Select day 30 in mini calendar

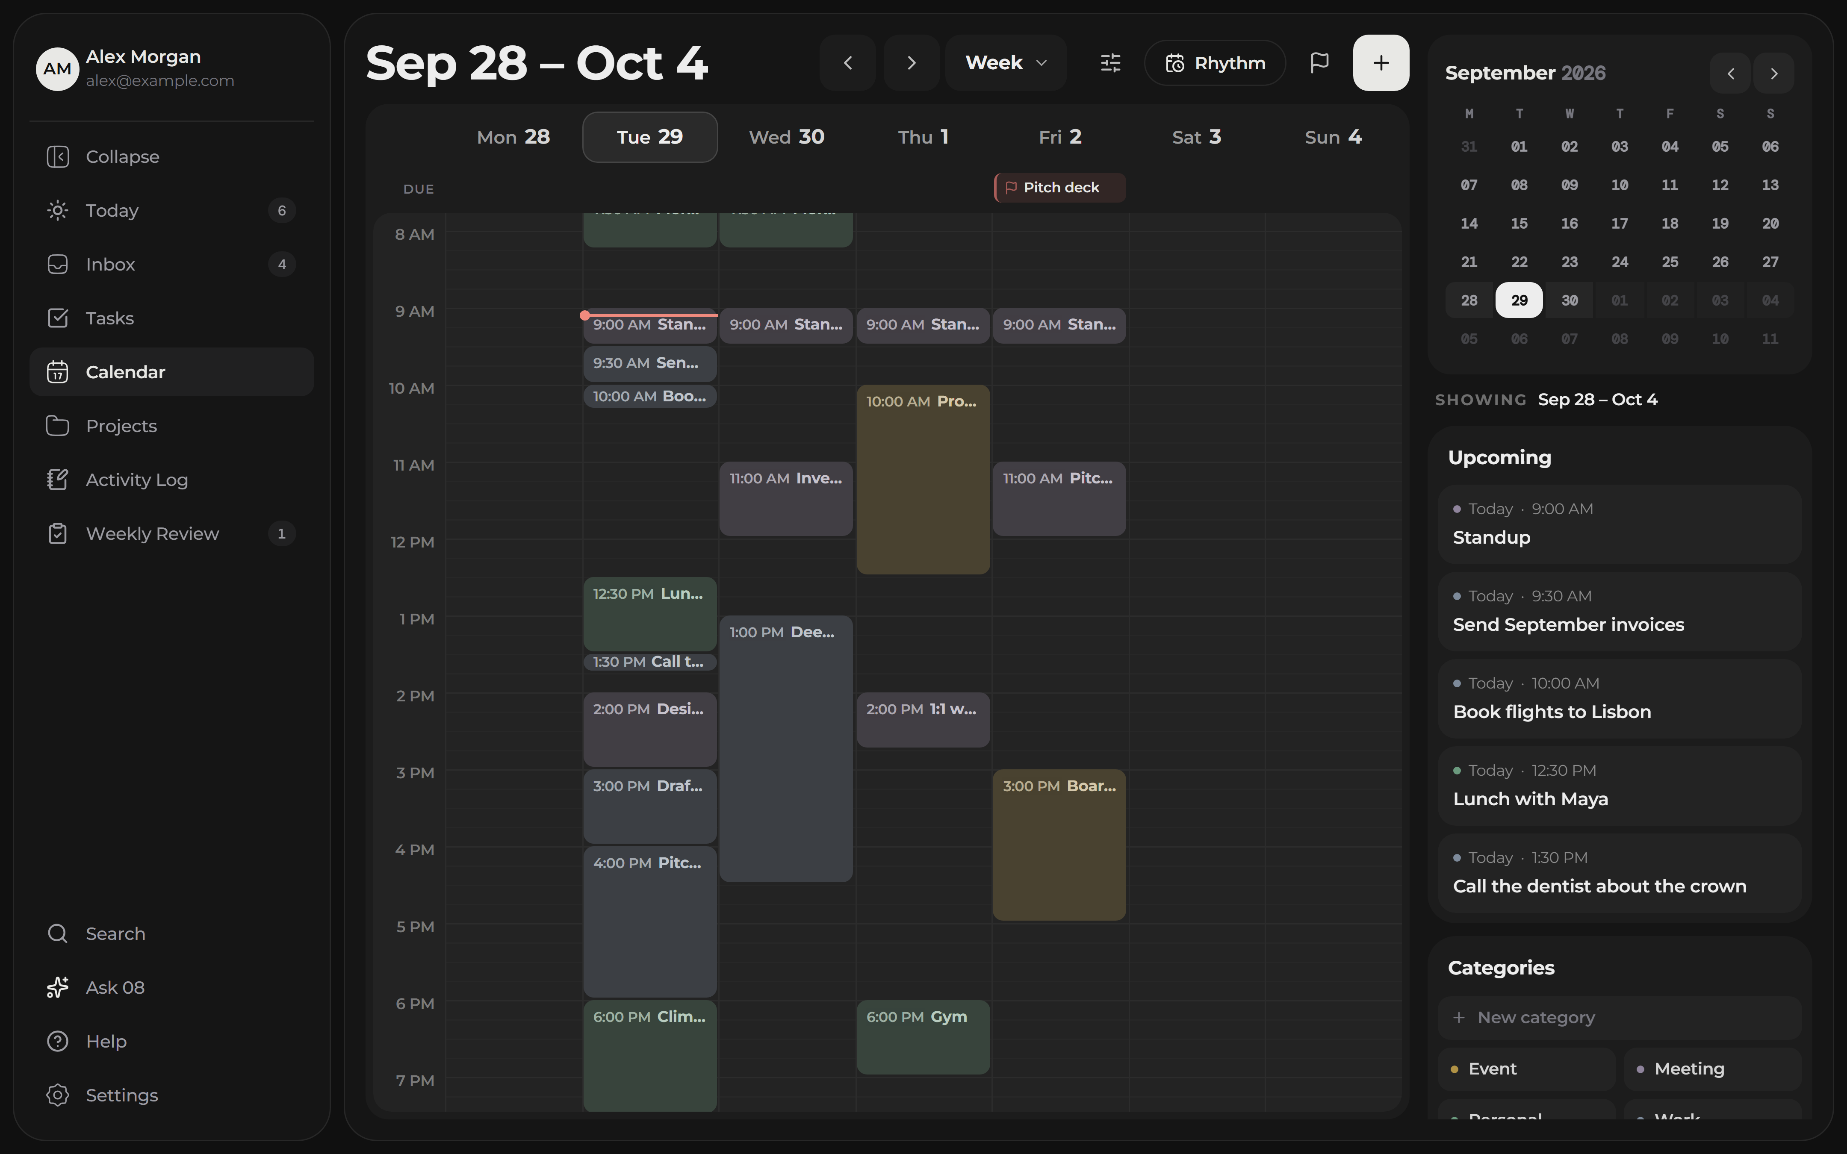coord(1569,301)
